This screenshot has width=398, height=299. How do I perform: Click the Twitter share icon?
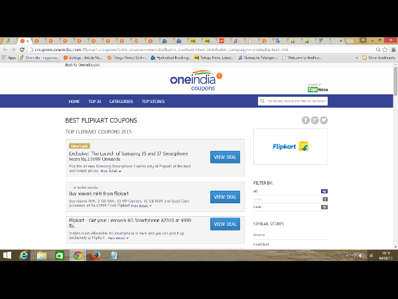[324, 120]
